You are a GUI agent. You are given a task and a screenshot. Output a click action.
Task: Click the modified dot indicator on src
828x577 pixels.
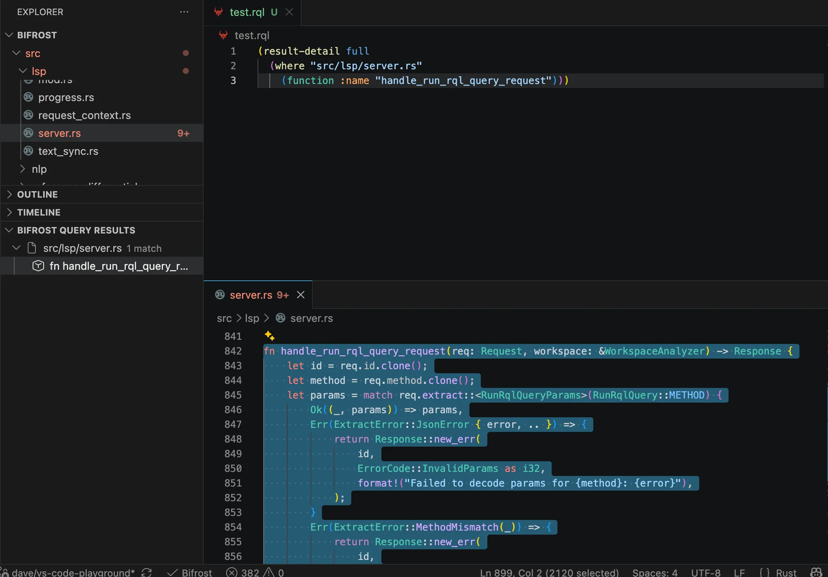click(x=186, y=53)
